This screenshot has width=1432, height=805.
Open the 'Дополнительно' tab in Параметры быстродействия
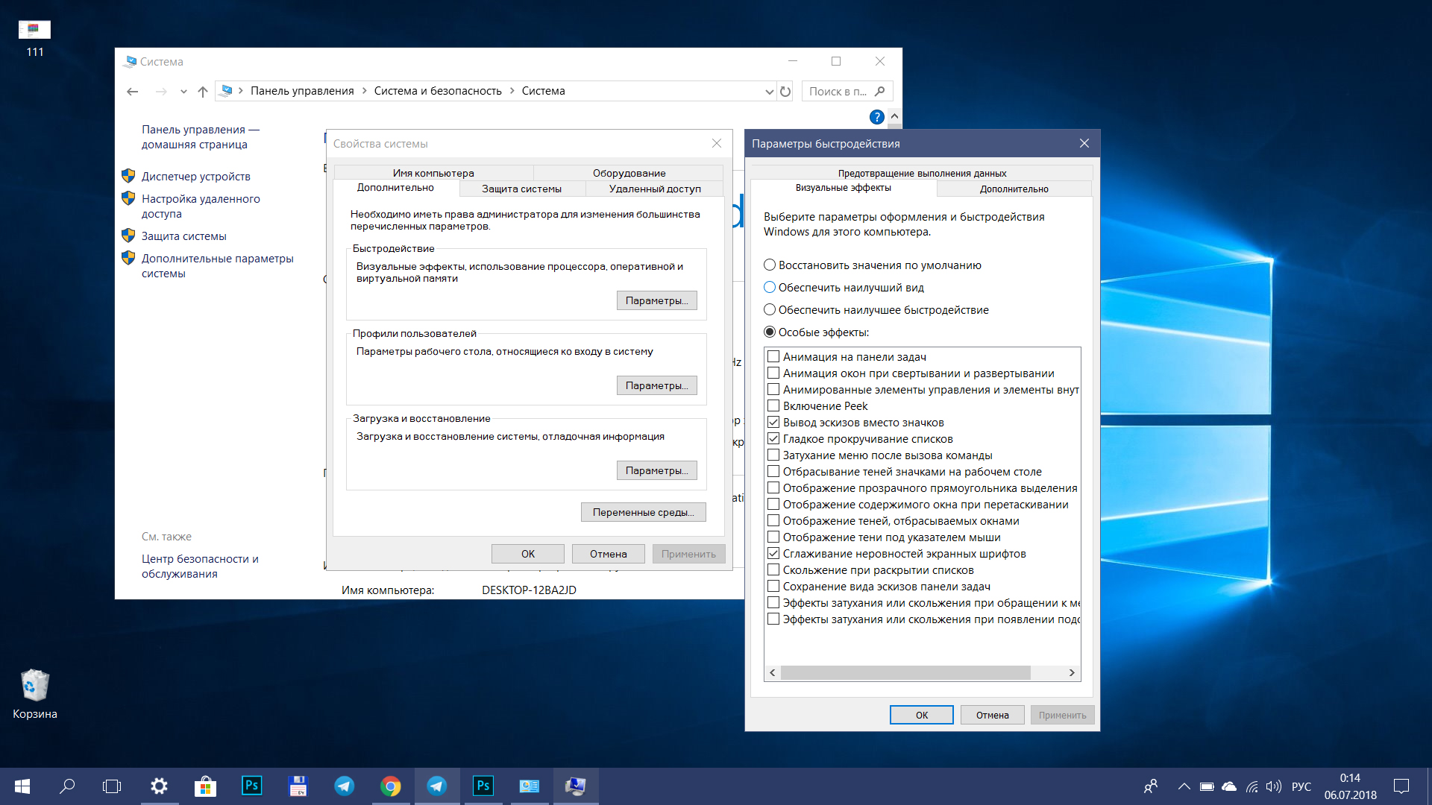(1014, 189)
